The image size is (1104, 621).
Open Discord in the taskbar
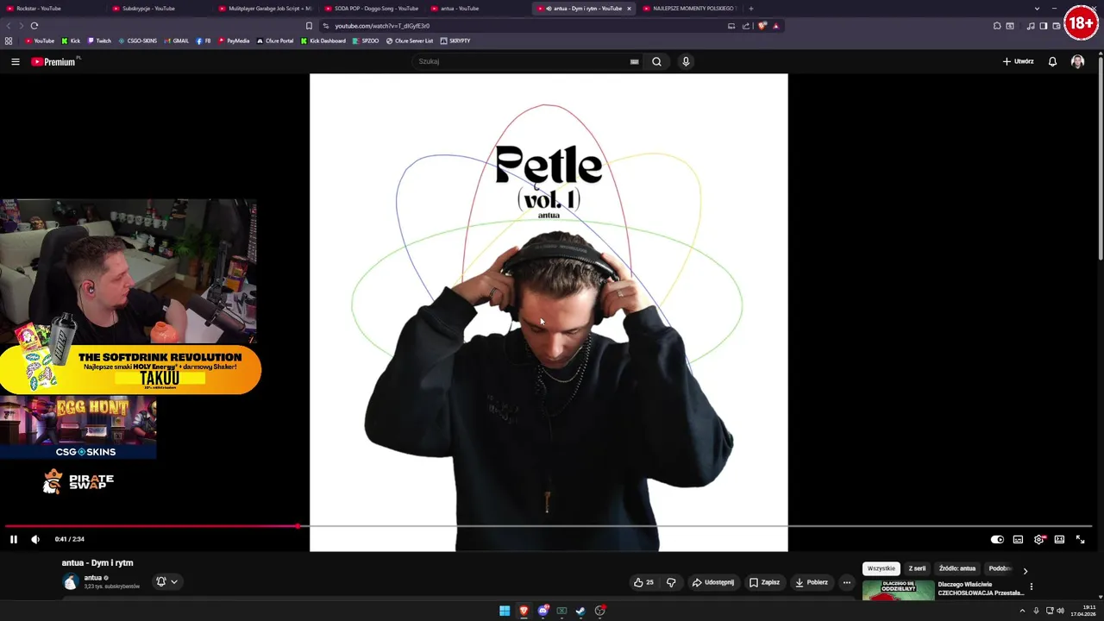(x=543, y=611)
